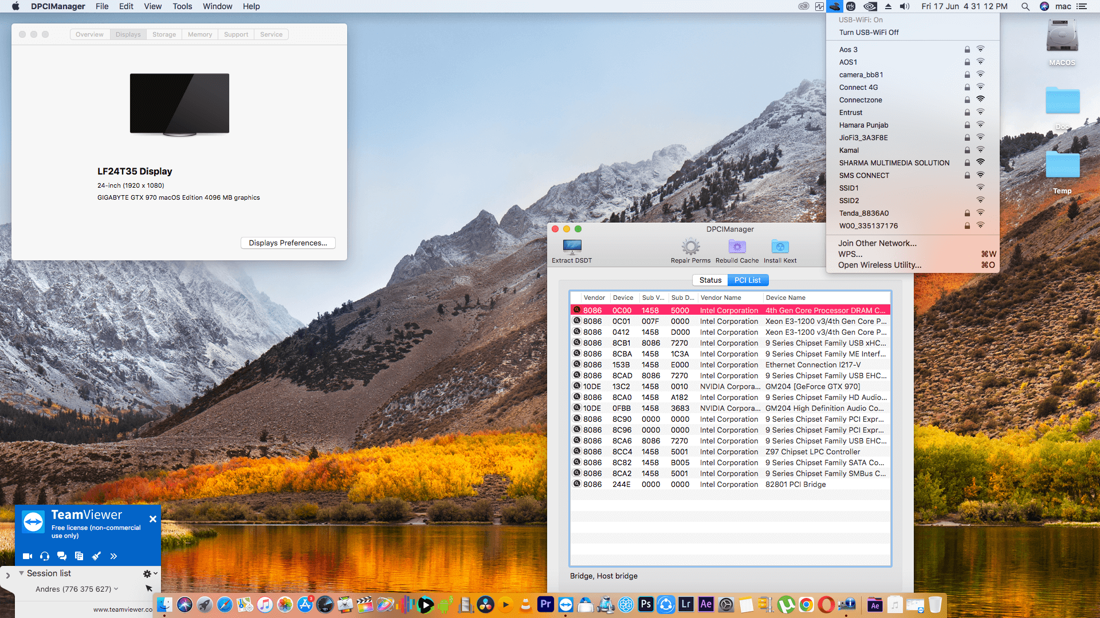
Task: Select Turn USB-WiFi Off
Action: (x=868, y=33)
